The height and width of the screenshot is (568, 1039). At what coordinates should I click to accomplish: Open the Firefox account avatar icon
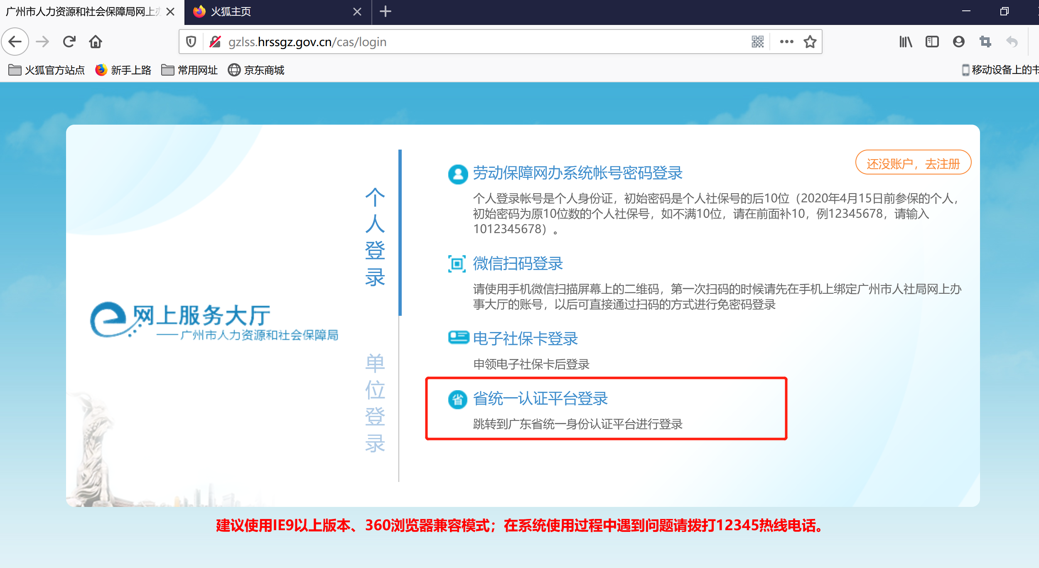[958, 42]
